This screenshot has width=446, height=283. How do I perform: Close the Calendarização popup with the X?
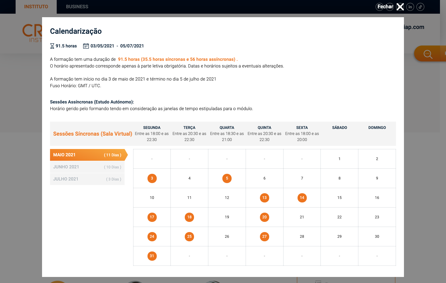[x=400, y=7]
